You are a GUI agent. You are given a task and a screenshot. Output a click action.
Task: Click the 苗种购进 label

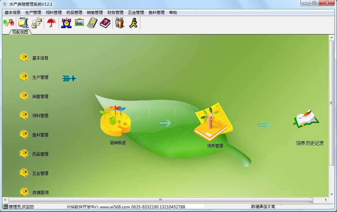[118, 143]
